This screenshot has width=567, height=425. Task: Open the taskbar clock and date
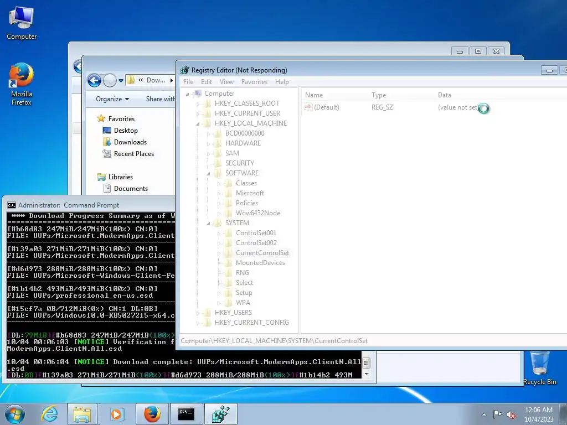[x=538, y=414]
